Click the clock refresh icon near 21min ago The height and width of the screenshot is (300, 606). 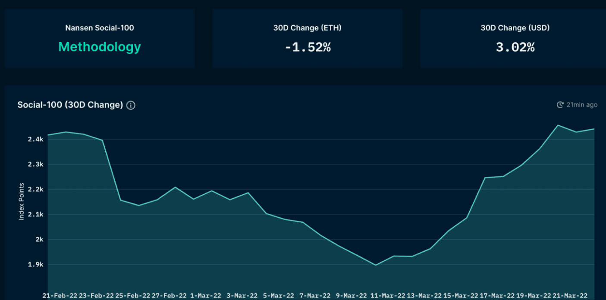tap(560, 104)
